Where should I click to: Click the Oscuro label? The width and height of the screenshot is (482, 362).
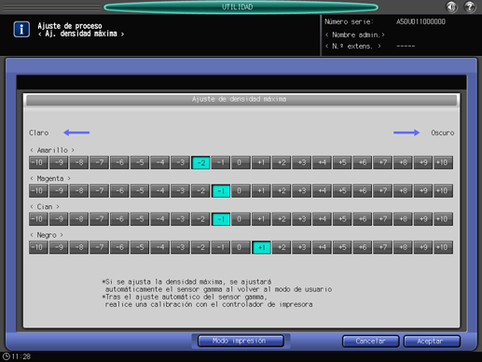[443, 132]
